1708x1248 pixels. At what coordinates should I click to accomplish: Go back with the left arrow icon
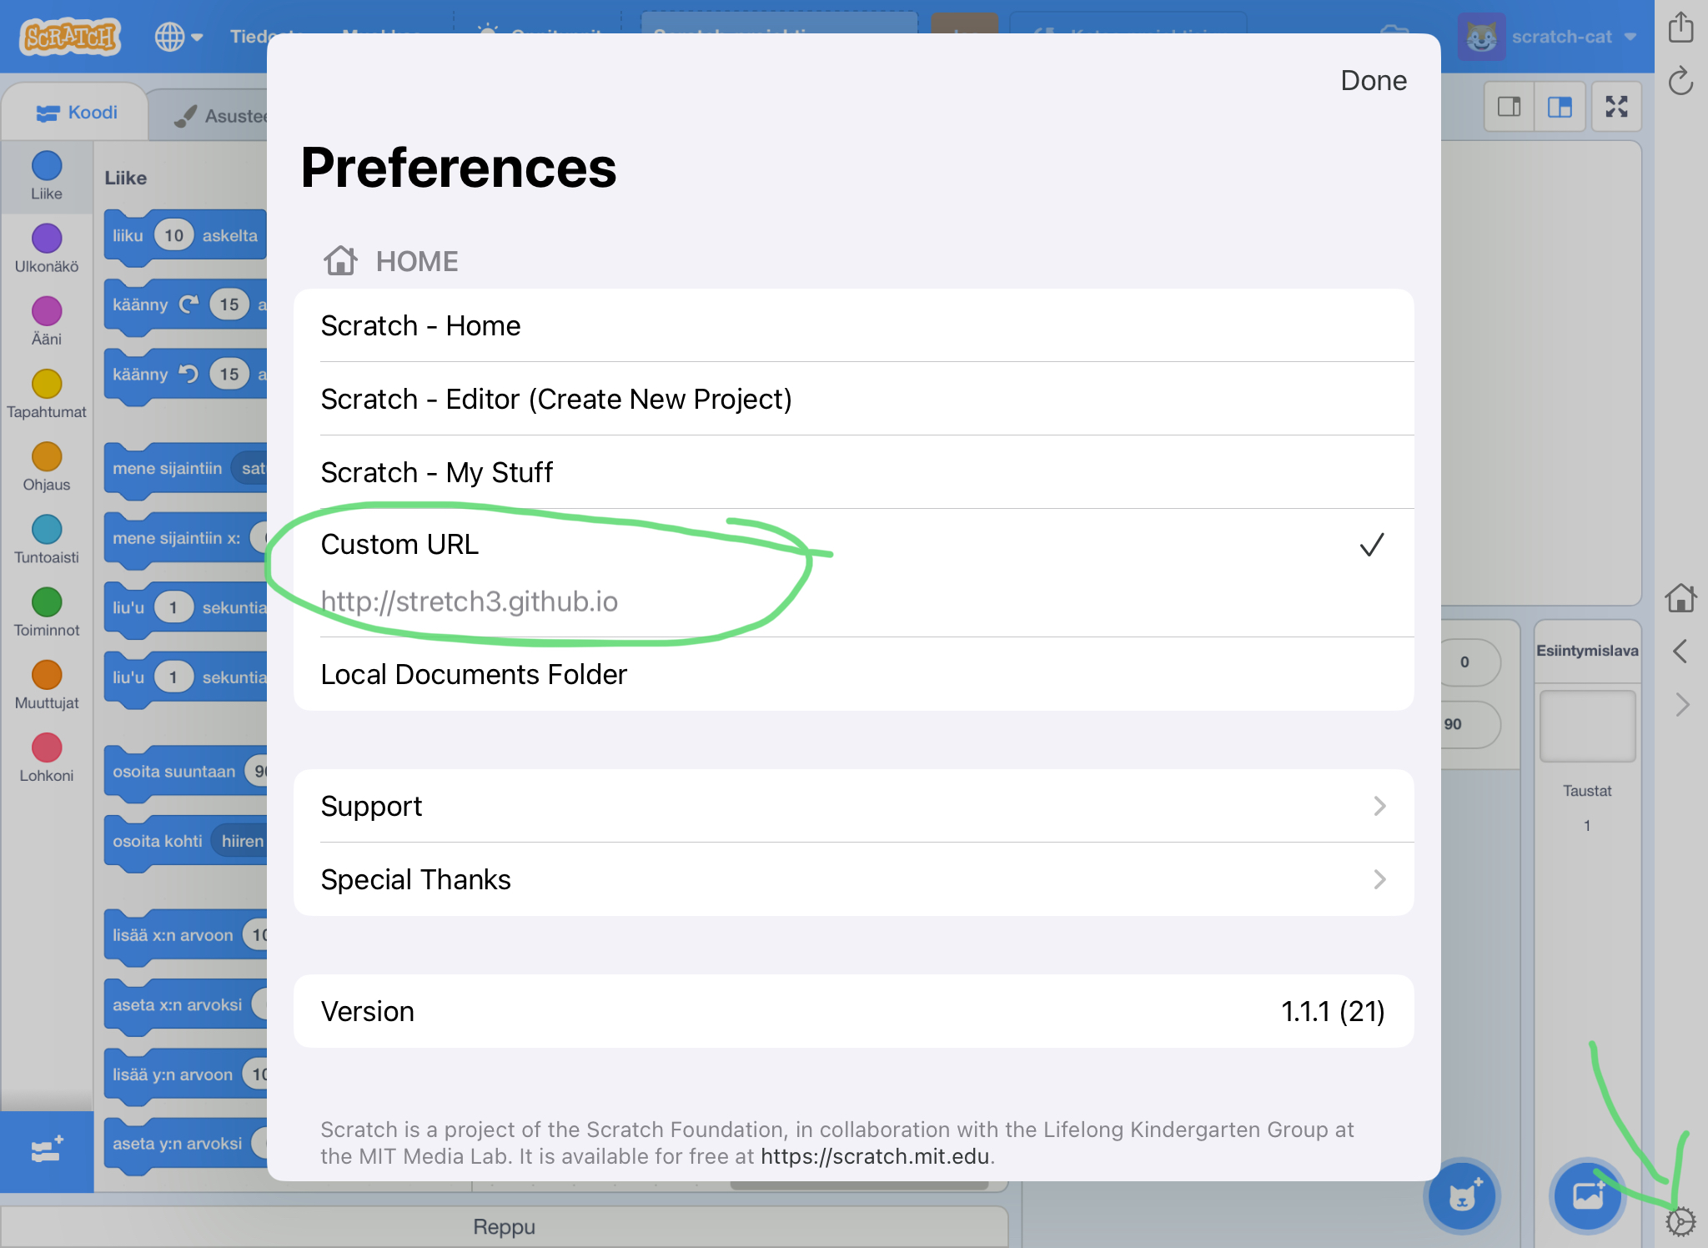coord(1680,651)
